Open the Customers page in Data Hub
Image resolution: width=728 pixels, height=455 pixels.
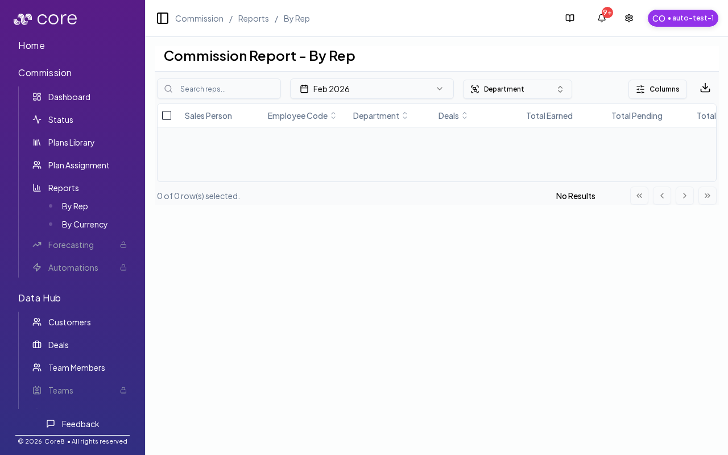pos(69,322)
